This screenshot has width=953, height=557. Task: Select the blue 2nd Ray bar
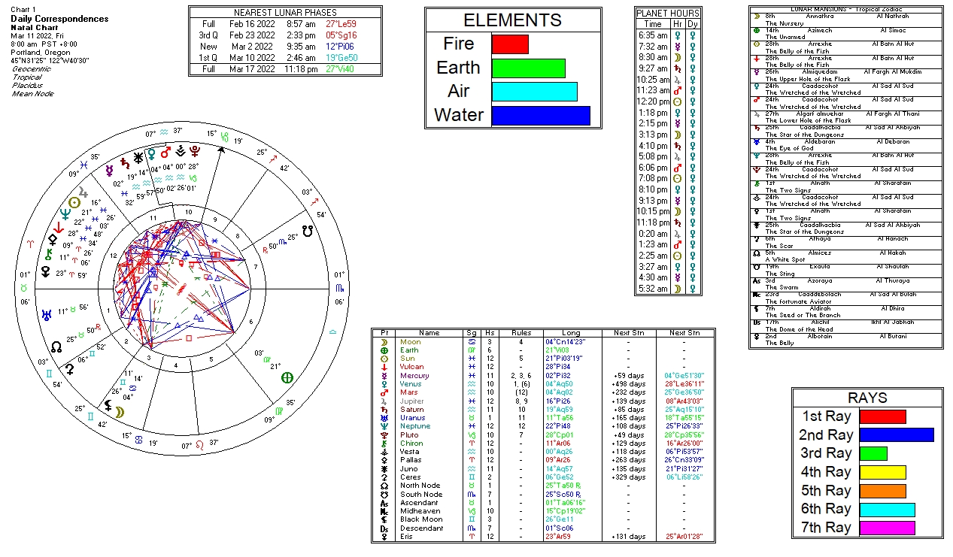pyautogui.click(x=897, y=435)
